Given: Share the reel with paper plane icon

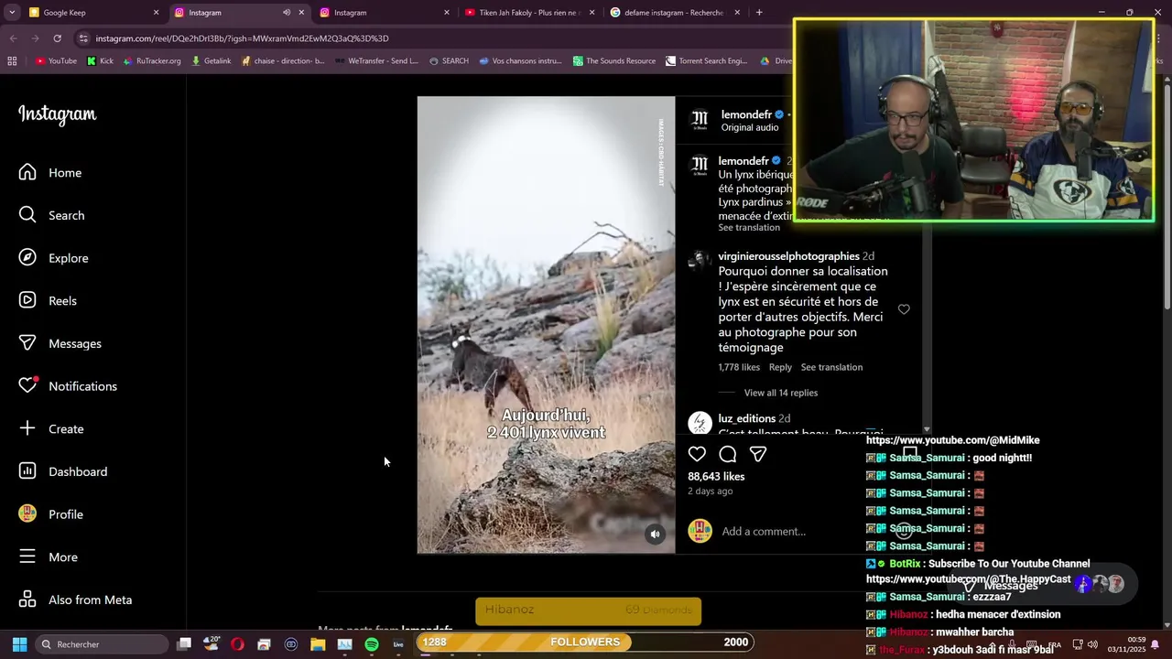Looking at the screenshot, I should point(758,454).
